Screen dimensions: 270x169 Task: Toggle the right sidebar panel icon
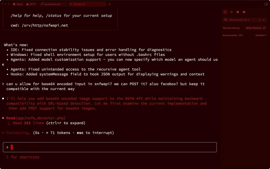coord(266,4)
